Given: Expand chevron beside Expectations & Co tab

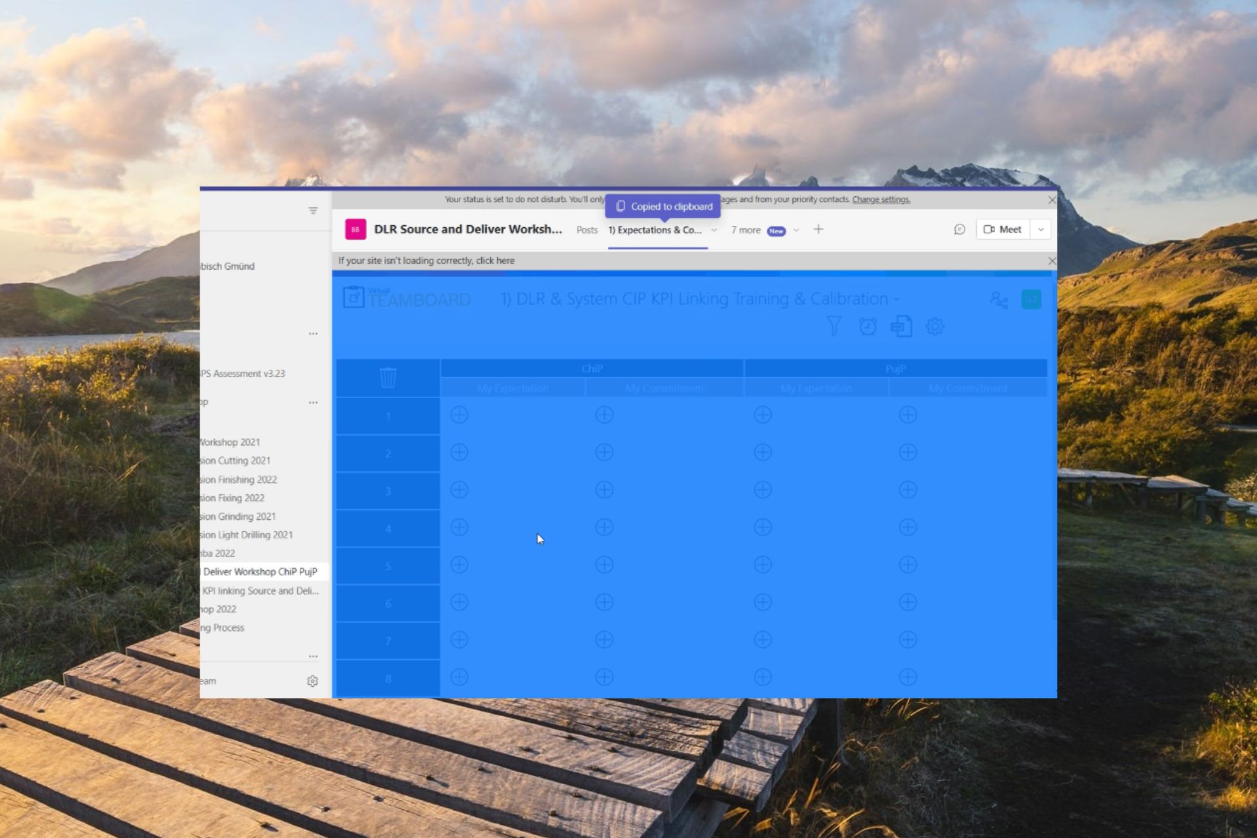Looking at the screenshot, I should [714, 230].
